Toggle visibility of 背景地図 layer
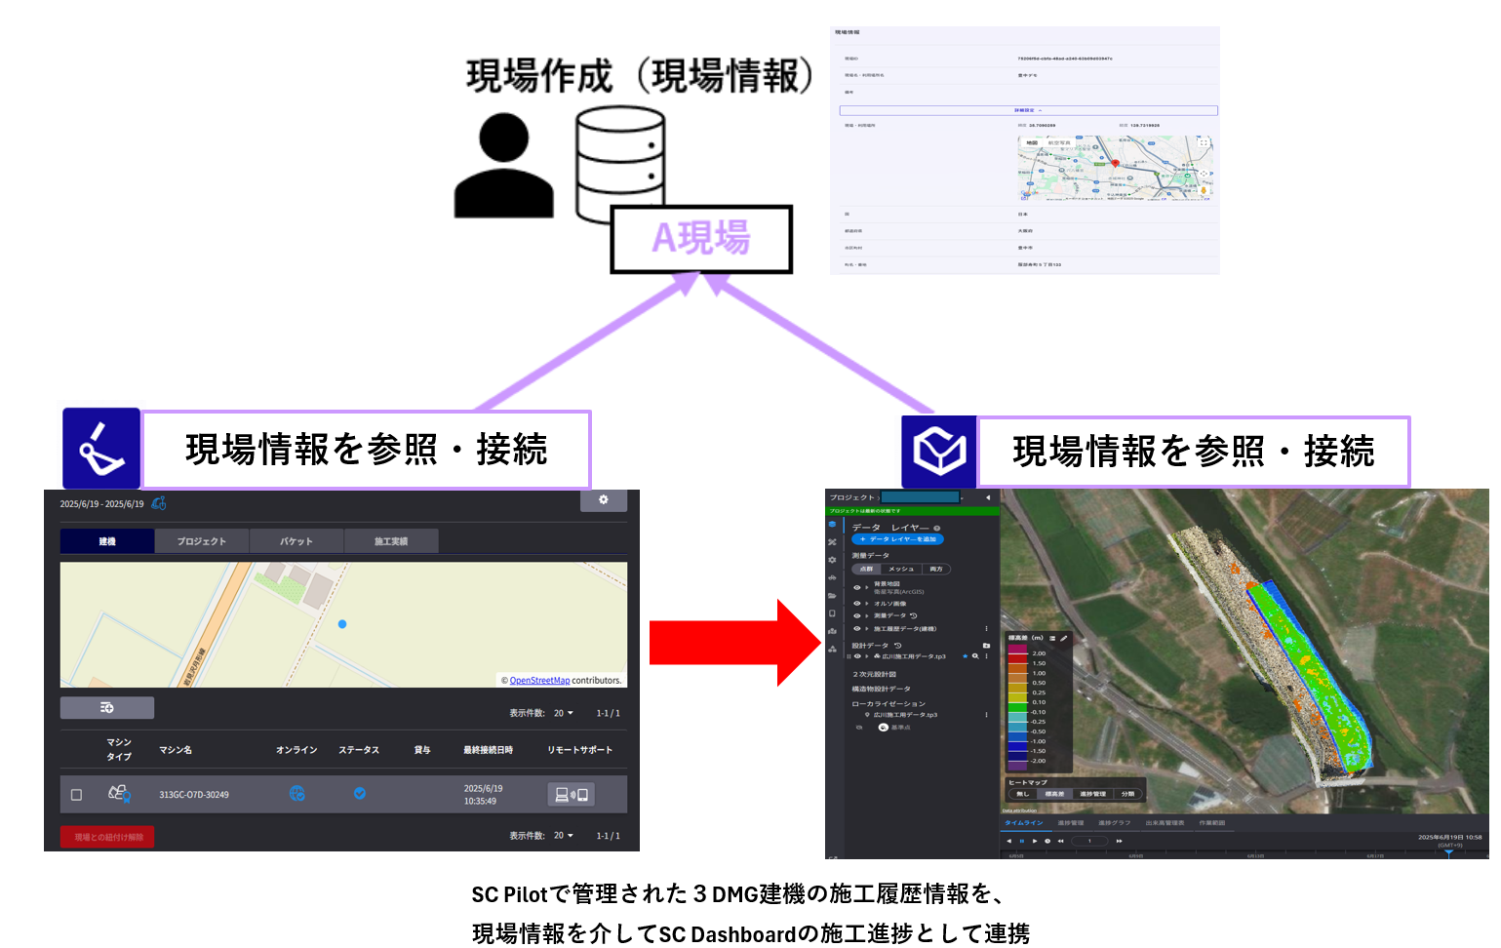This screenshot has height=948, width=1501. tap(857, 587)
